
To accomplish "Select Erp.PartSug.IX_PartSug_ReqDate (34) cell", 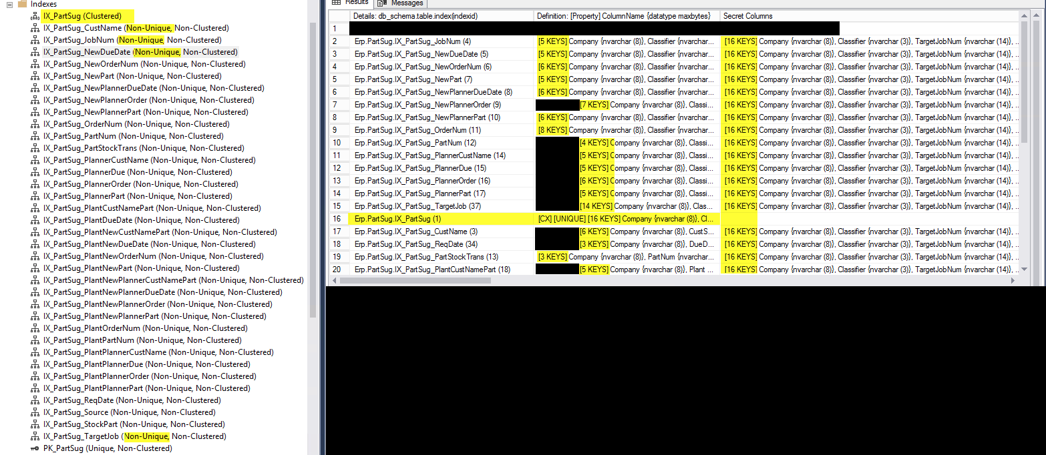I will click(441, 244).
